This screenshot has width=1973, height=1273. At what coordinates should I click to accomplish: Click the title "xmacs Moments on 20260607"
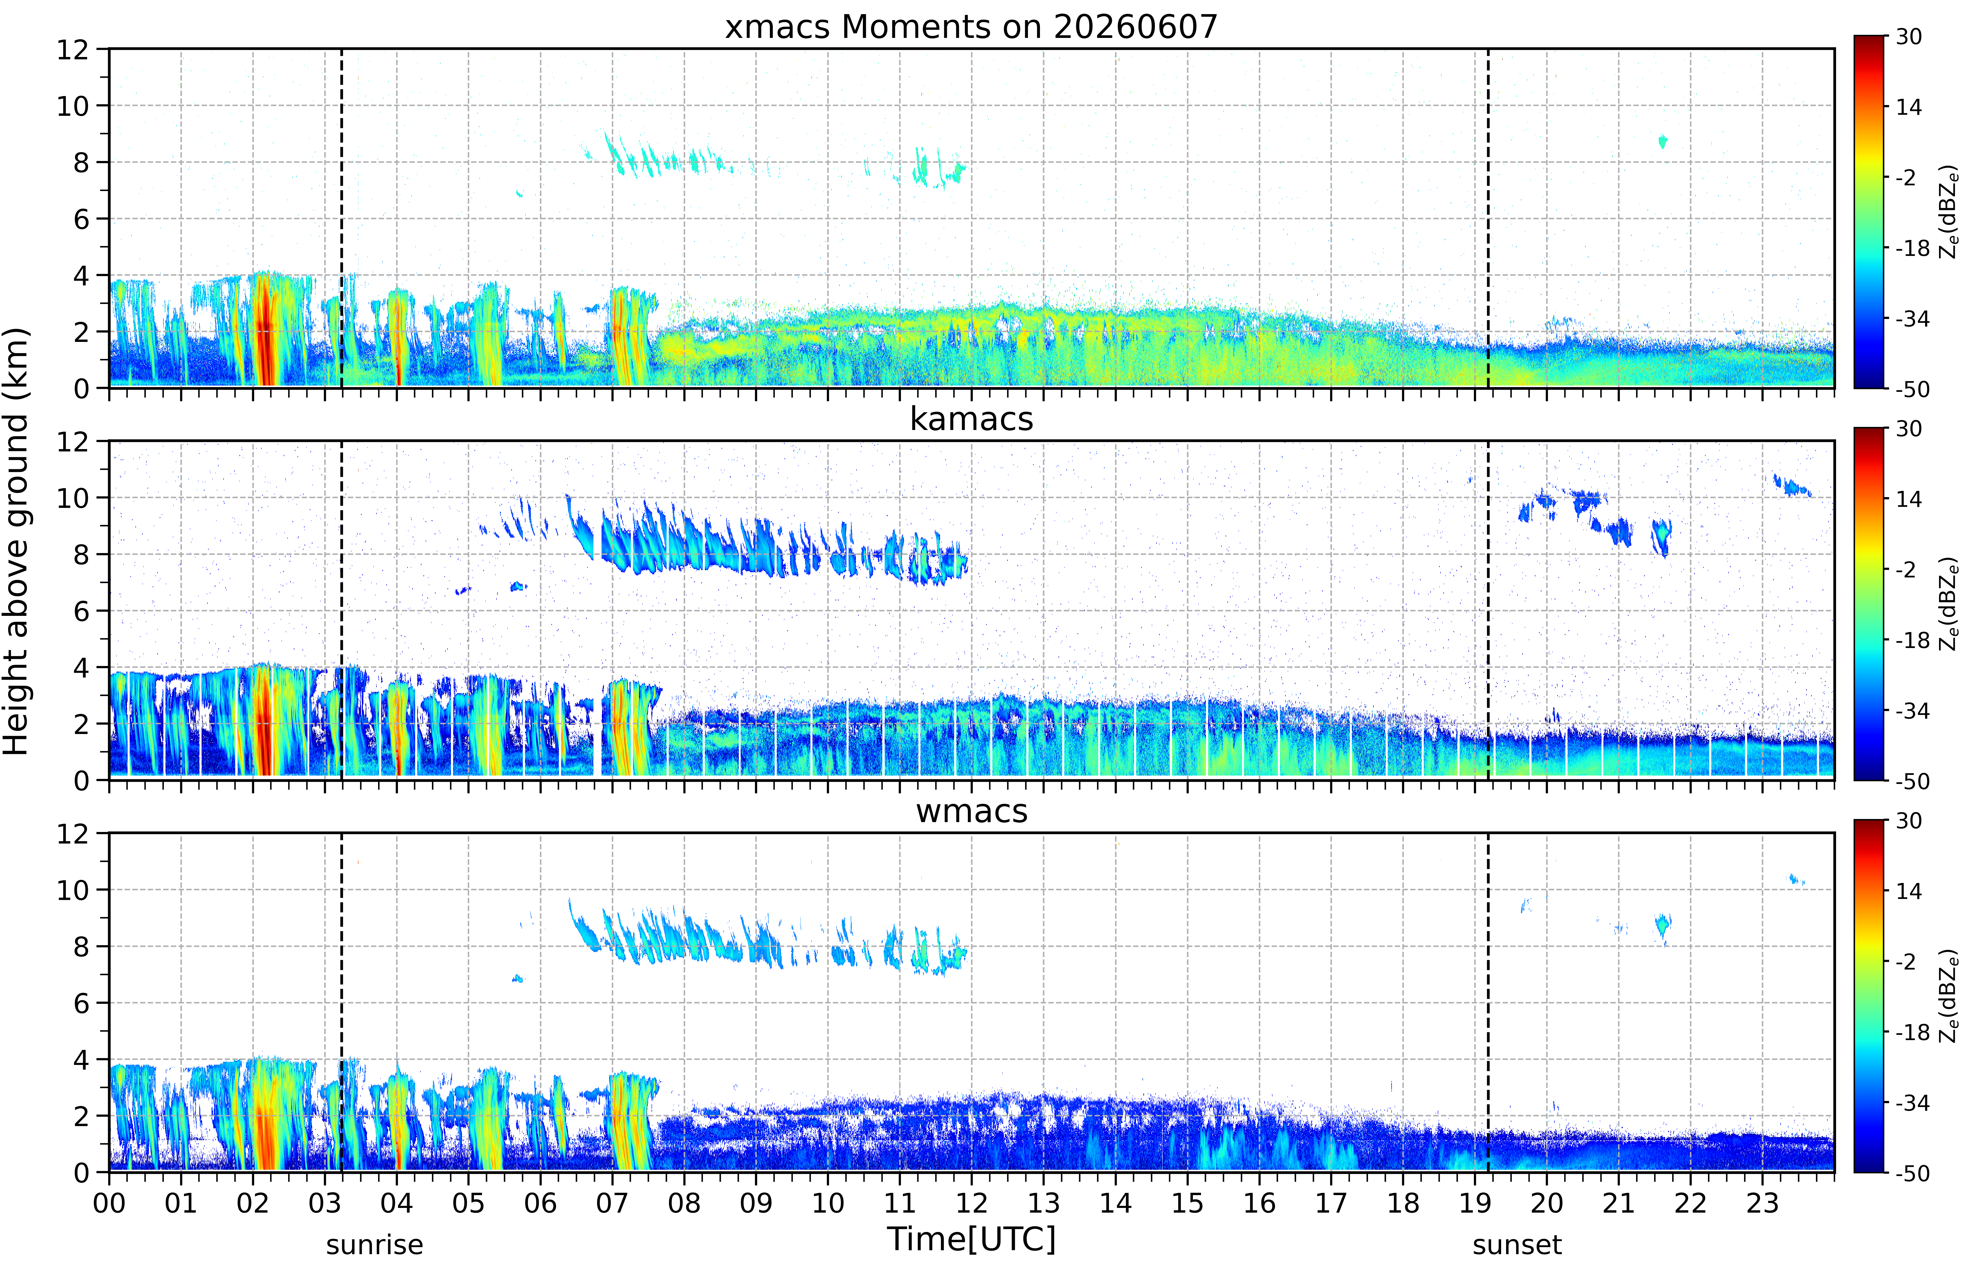click(x=971, y=27)
